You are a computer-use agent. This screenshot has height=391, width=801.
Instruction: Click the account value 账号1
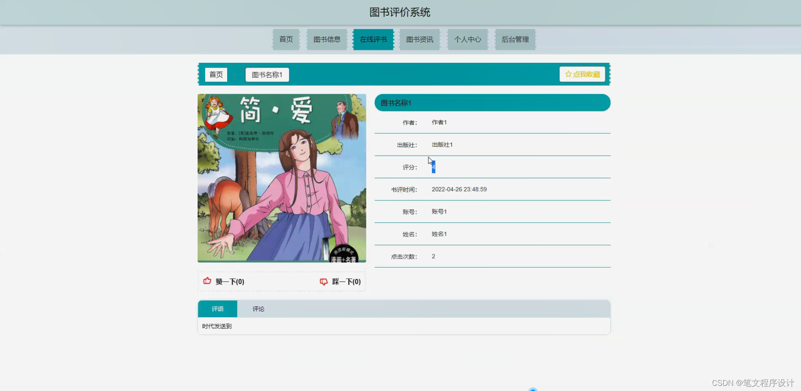[439, 212]
